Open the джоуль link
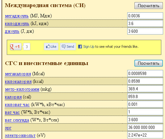 tap(12, 31)
